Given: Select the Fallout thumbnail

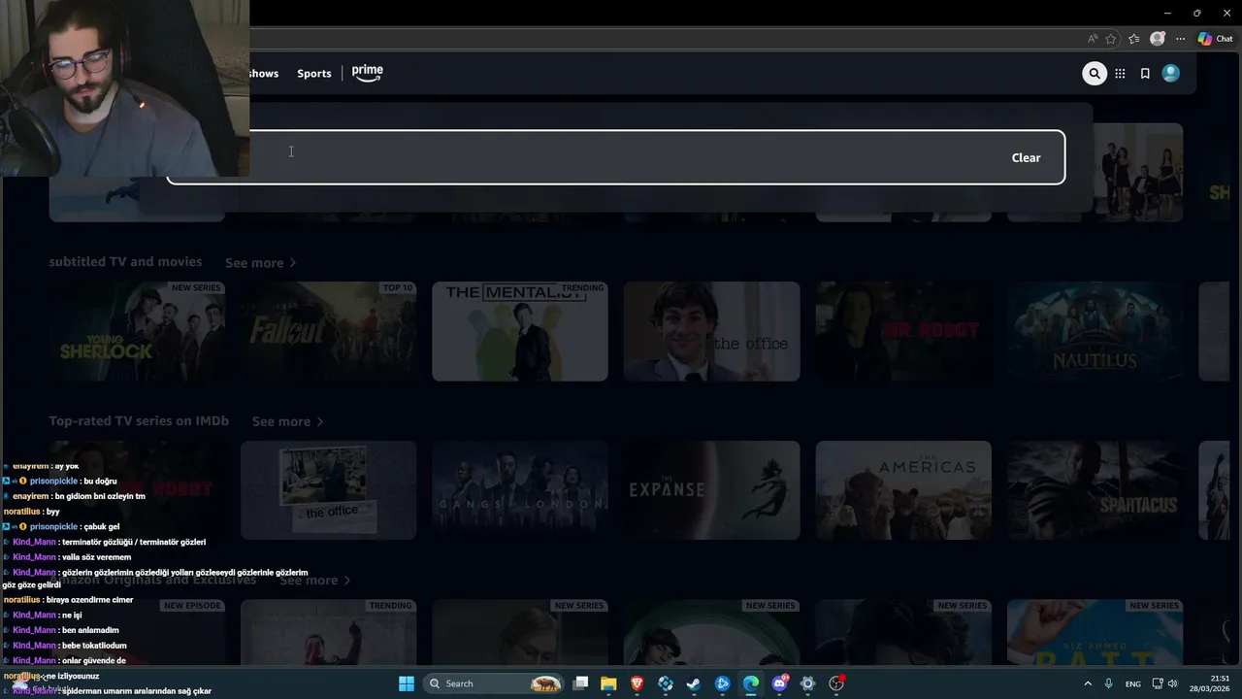Looking at the screenshot, I should pos(328,331).
